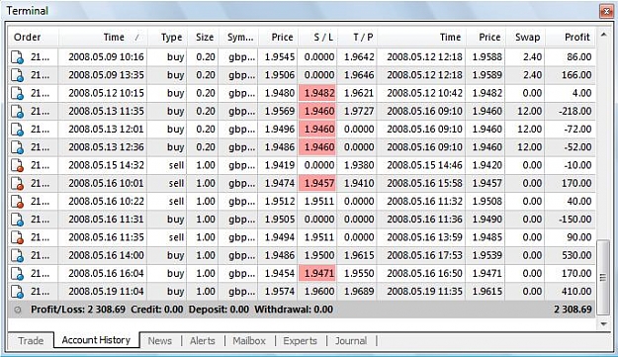Sort by the Sym... column header
The height and width of the screenshot is (357, 618).
coord(239,38)
